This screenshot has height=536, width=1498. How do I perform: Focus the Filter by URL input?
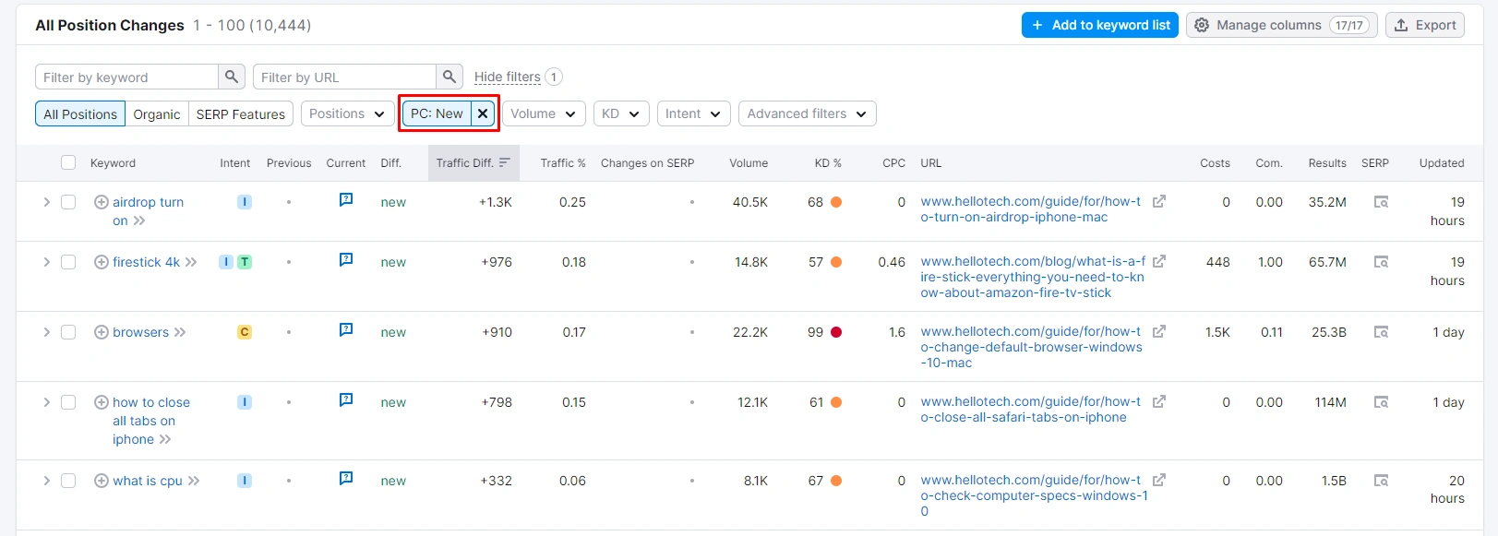click(x=344, y=77)
